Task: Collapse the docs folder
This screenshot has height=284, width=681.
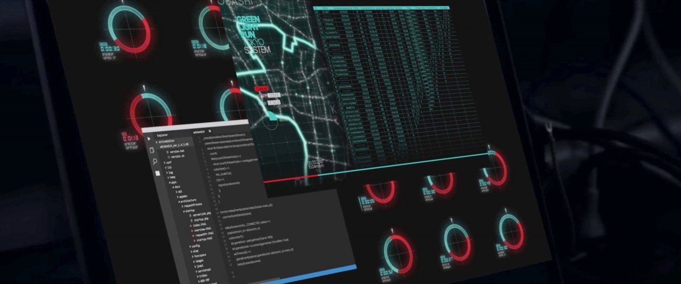Action: [177, 187]
